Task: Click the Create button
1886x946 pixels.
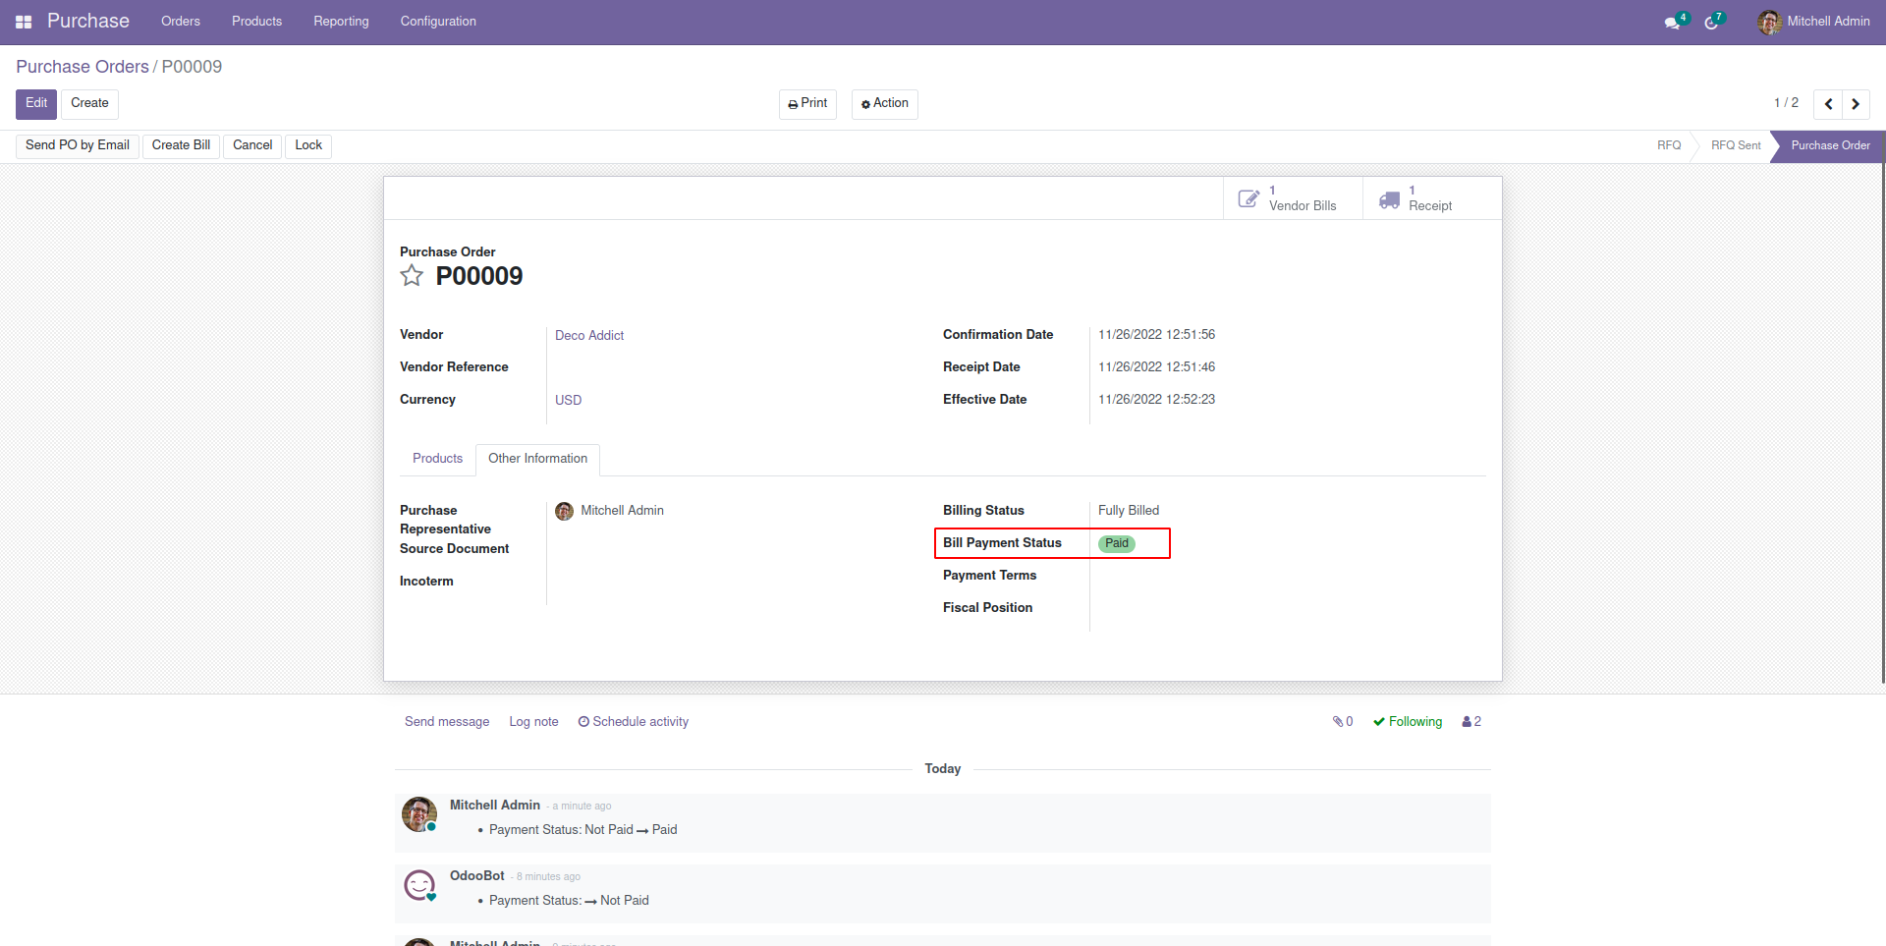Action: click(x=89, y=104)
